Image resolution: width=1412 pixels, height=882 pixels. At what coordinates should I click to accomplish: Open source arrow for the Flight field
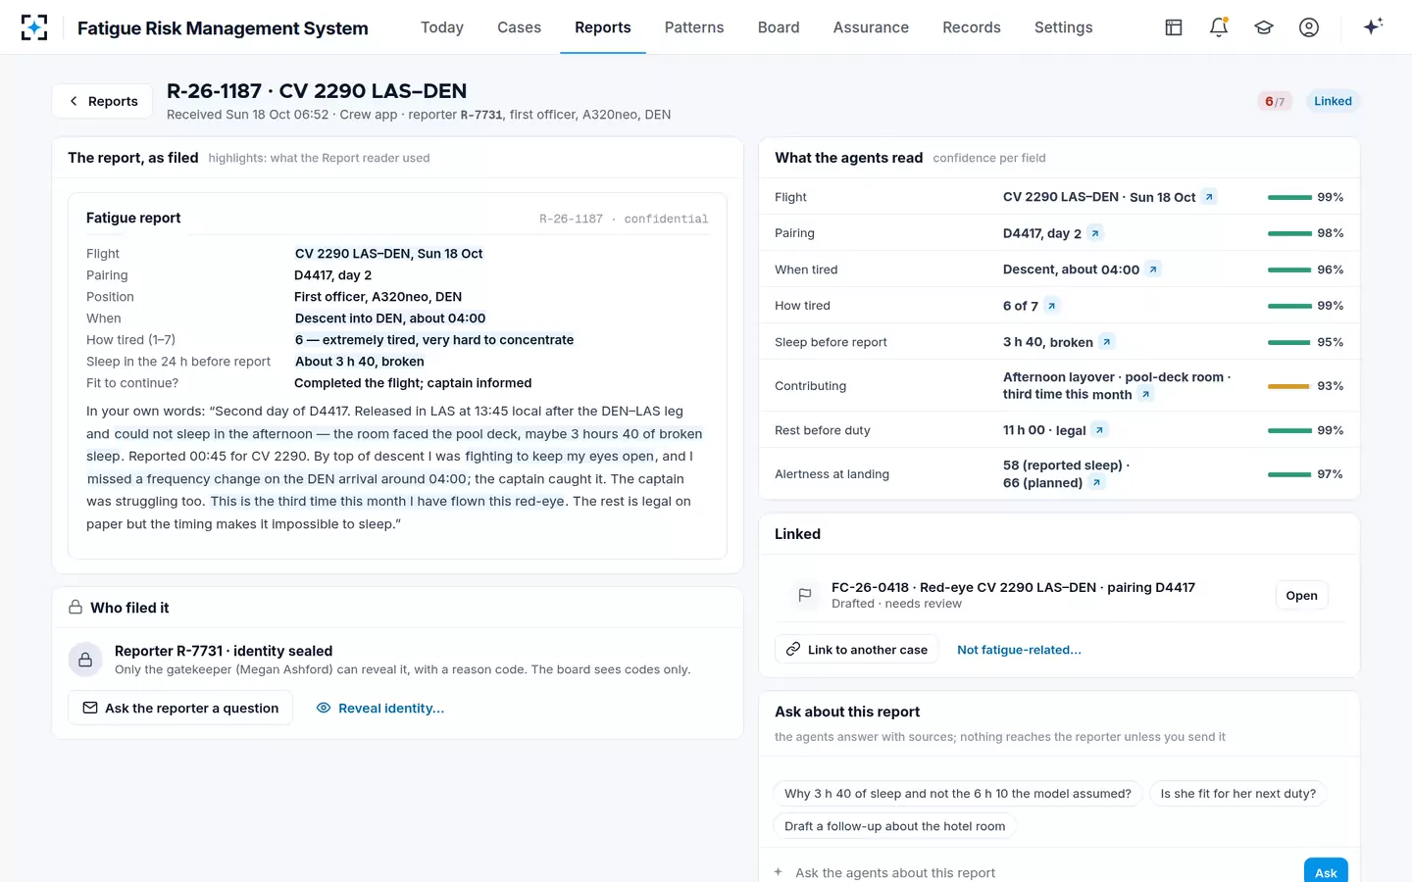(x=1209, y=197)
